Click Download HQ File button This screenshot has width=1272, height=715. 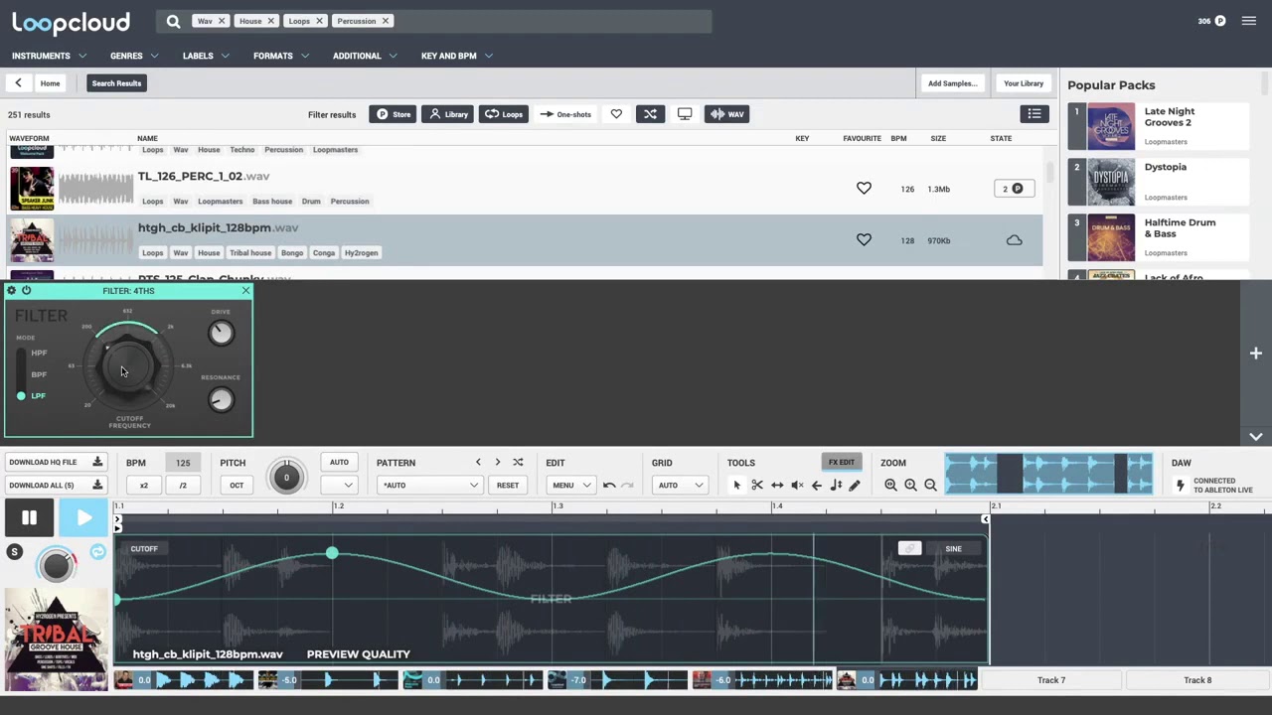pos(56,463)
